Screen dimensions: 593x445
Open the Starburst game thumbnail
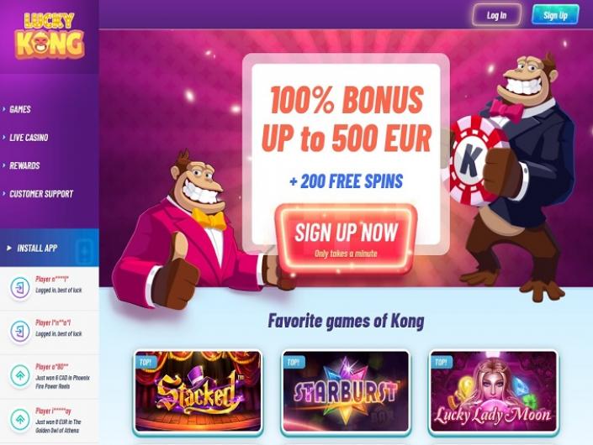pos(346,391)
